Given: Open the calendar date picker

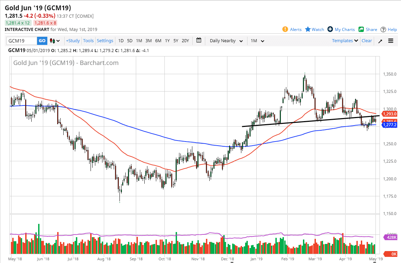Looking at the screenshot, I should point(199,40).
